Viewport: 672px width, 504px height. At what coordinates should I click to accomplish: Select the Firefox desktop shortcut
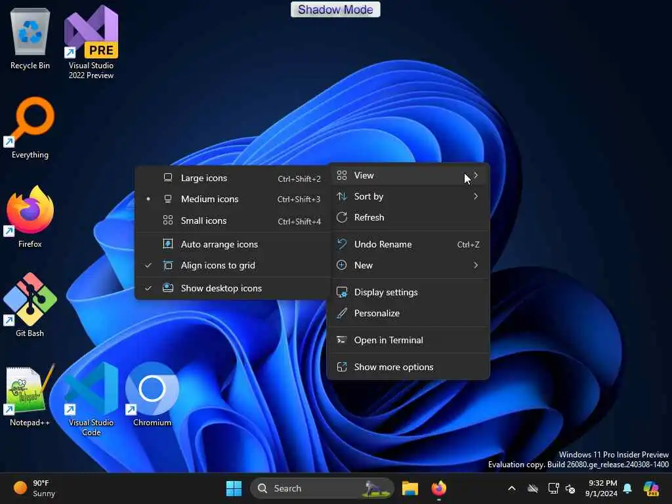tap(30, 218)
